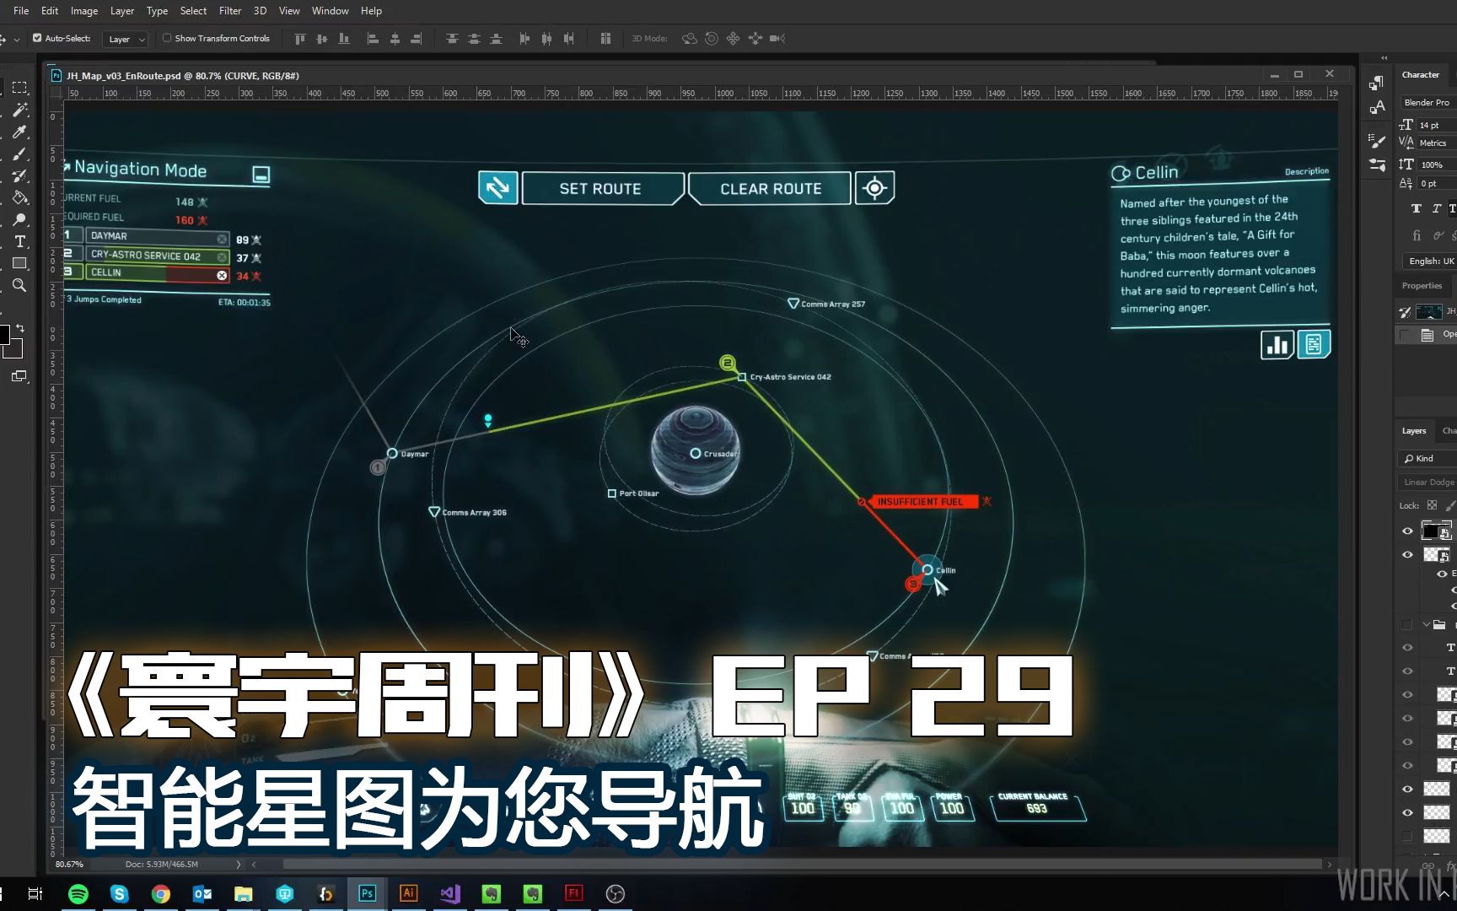Click the horizontal scrollbar below canvas
The height and width of the screenshot is (911, 1457).
click(801, 864)
